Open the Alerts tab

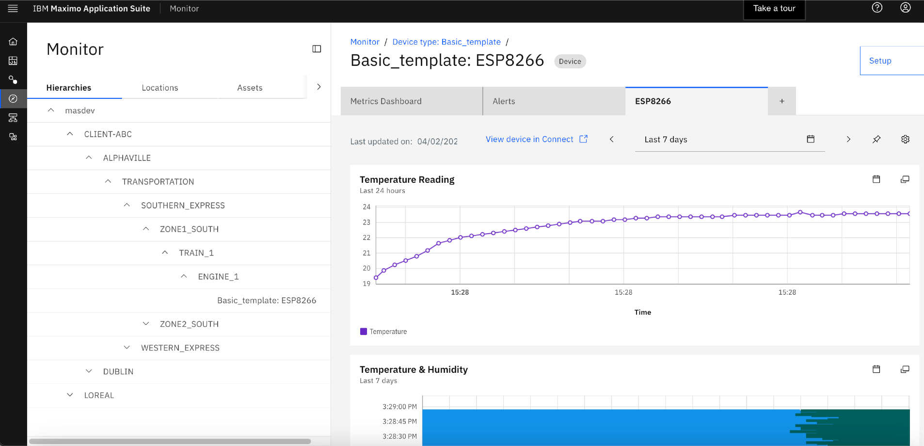coord(554,101)
